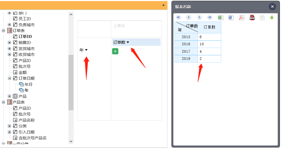Export report to PDF

click(241, 17)
